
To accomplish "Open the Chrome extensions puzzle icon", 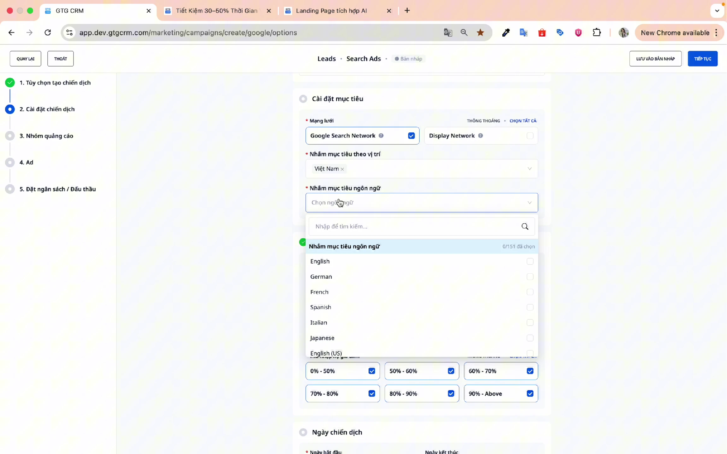I will (x=596, y=32).
